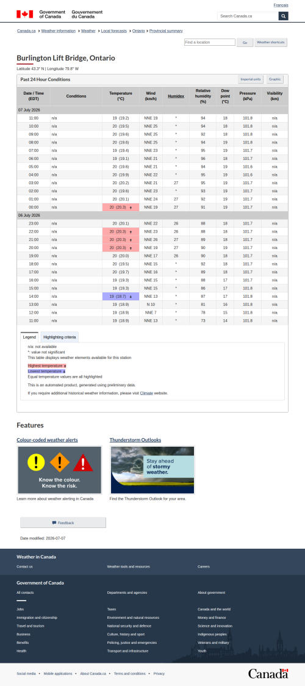Viewport: 305px width, 686px height.
Task: Open footer Contact us link
Action: [24, 566]
